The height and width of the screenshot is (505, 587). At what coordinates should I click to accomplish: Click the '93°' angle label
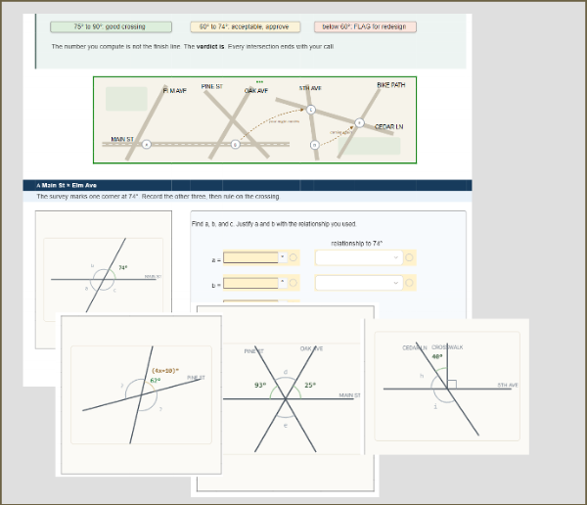coord(260,386)
